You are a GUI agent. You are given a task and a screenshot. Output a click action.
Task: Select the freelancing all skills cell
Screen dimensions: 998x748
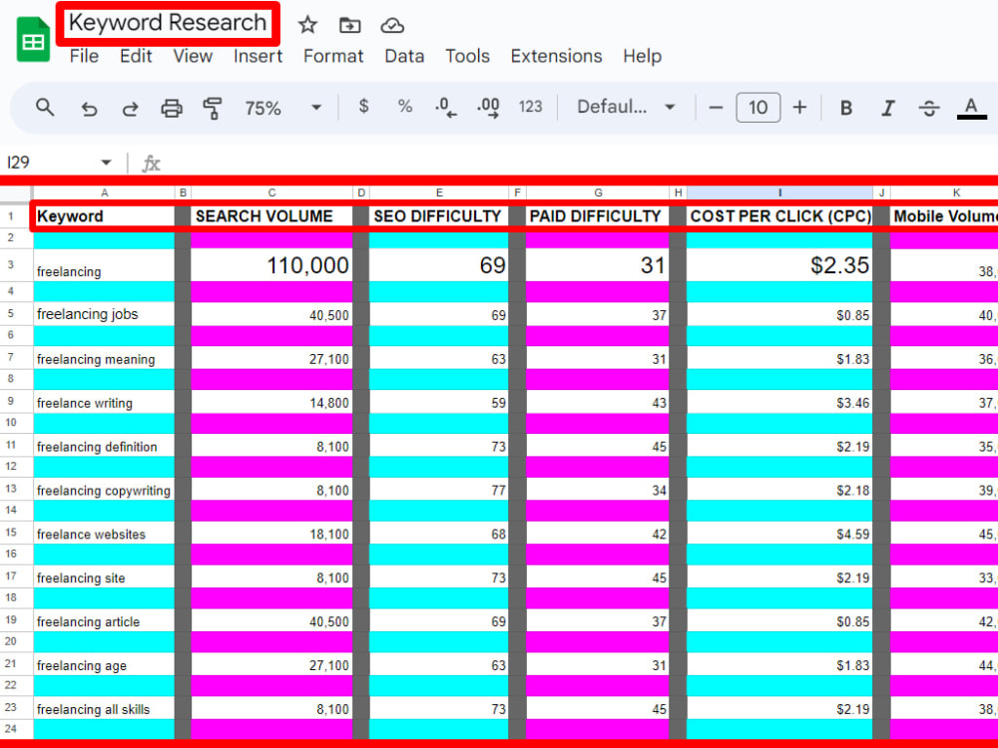coord(105,708)
